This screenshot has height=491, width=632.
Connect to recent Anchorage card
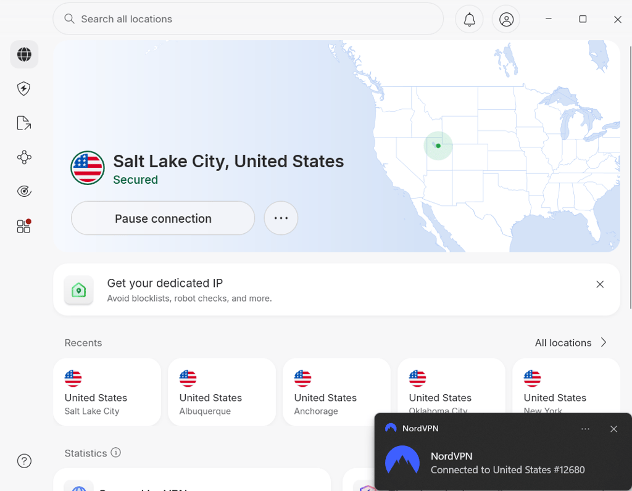point(337,392)
